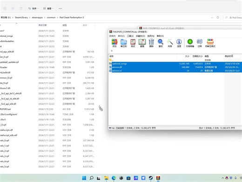This screenshot has height=182, width=242.
Task: Select the installscript_sdk.vdf file in Explorer
Action: 47,135
